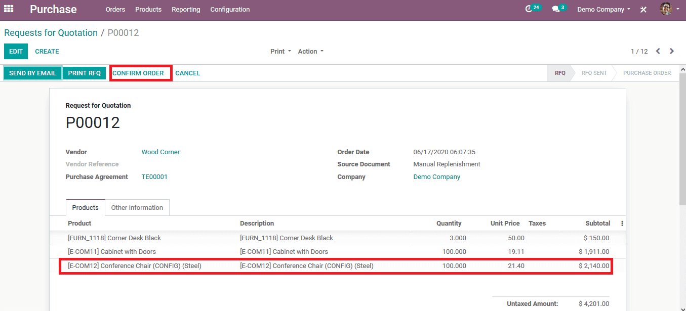This screenshot has height=311, width=686.
Task: Click the CONFIRM ORDER button
Action: (138, 73)
